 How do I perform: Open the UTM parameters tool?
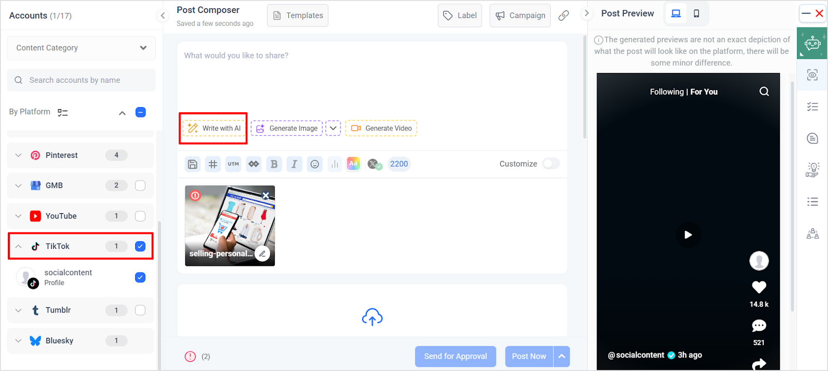pyautogui.click(x=233, y=164)
